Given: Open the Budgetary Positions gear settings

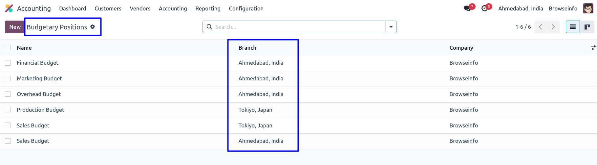Looking at the screenshot, I should point(93,27).
